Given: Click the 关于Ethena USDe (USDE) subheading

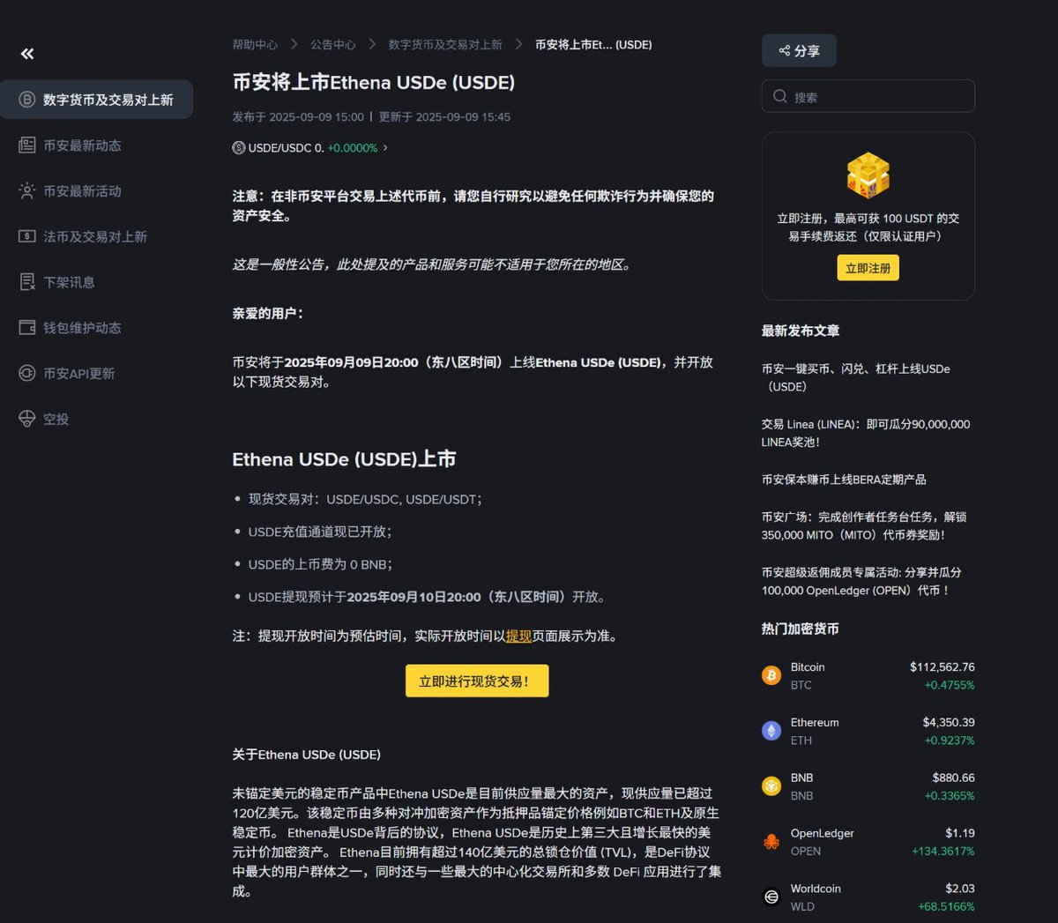Looking at the screenshot, I should 307,755.
